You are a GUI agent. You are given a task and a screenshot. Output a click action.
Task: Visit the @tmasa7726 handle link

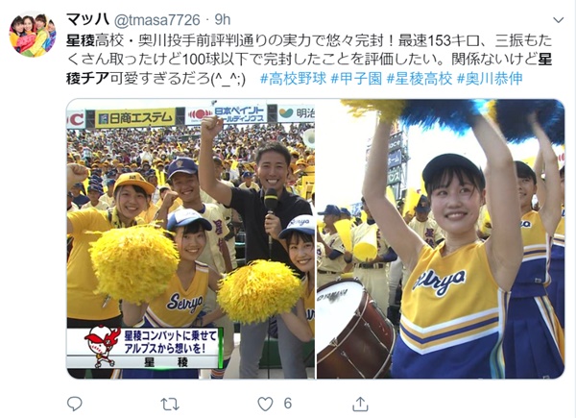(157, 20)
